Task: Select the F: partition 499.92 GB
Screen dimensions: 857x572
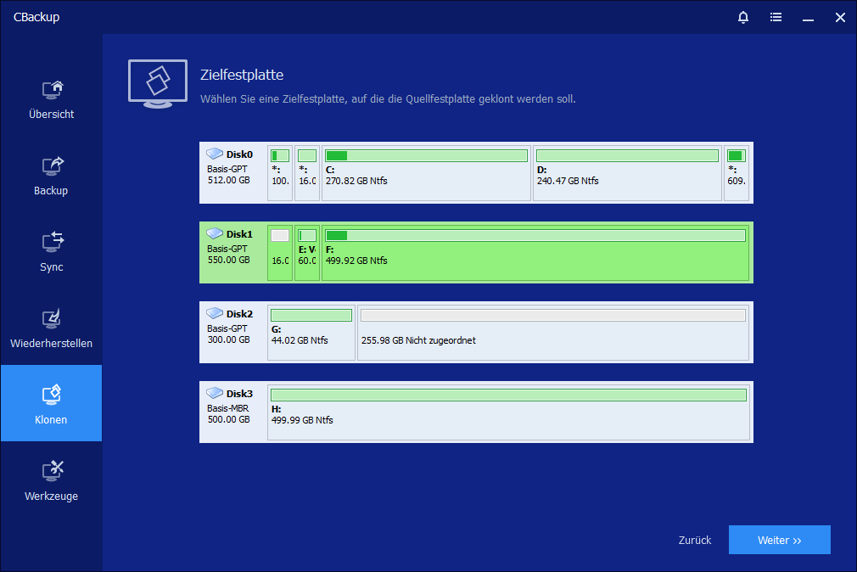Action: pyautogui.click(x=535, y=253)
